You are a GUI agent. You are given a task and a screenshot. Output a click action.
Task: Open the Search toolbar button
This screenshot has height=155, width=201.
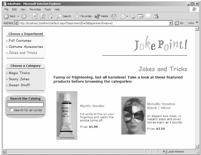(64, 16)
